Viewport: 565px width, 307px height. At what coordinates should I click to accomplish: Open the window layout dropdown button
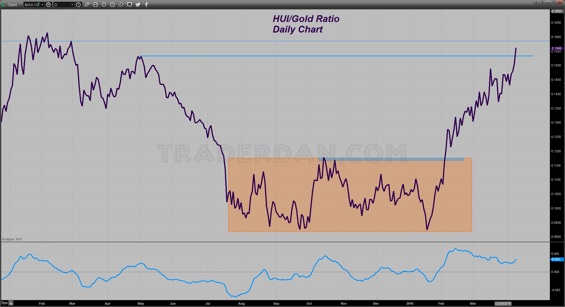[542, 2]
